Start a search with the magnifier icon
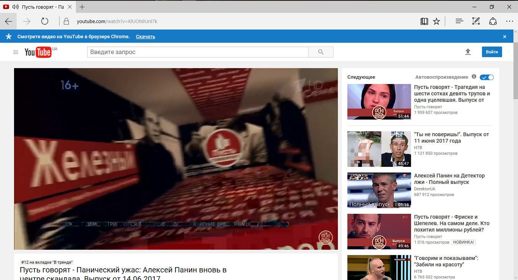 [320, 52]
